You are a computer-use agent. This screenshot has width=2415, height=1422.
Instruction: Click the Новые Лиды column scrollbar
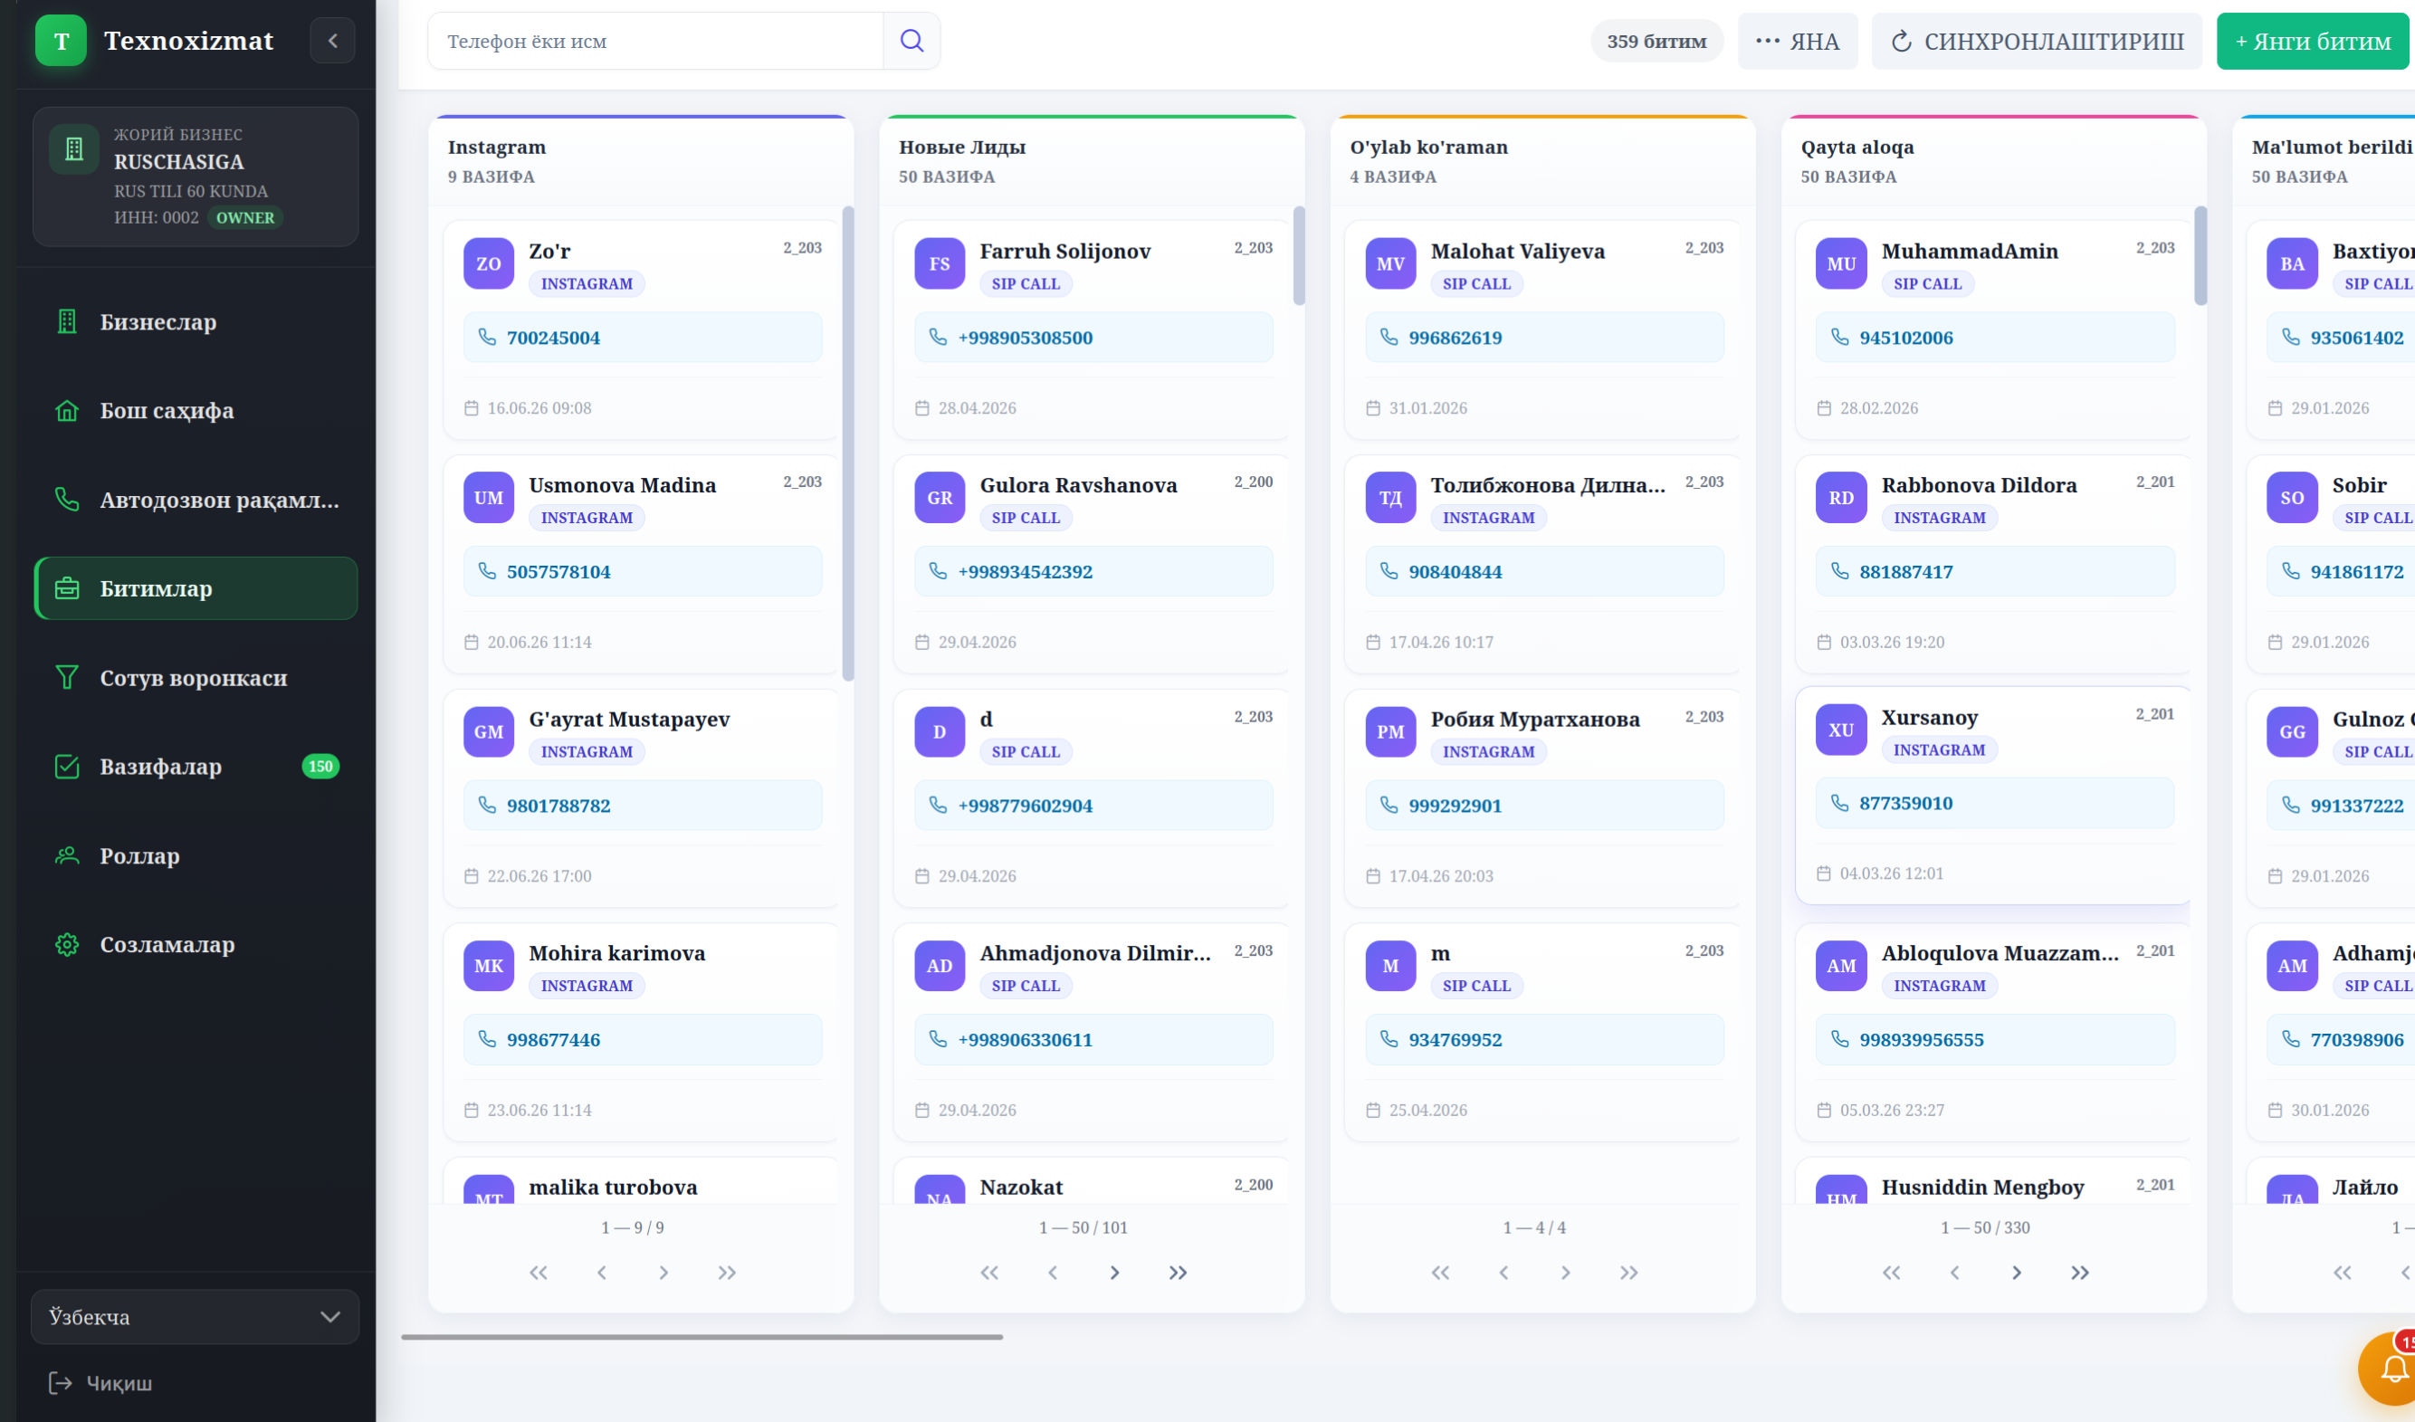pos(1300,256)
